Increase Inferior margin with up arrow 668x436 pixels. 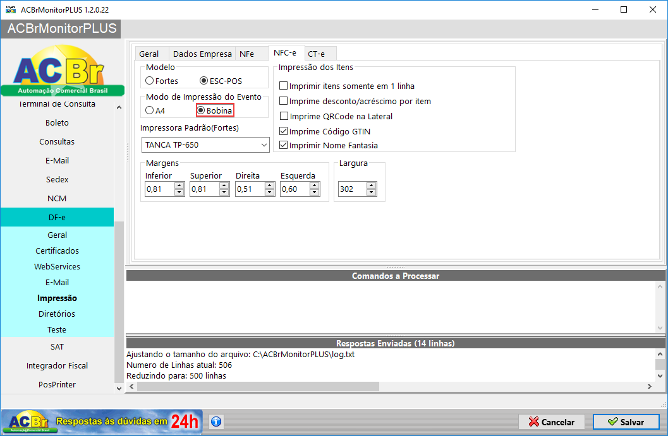click(179, 186)
